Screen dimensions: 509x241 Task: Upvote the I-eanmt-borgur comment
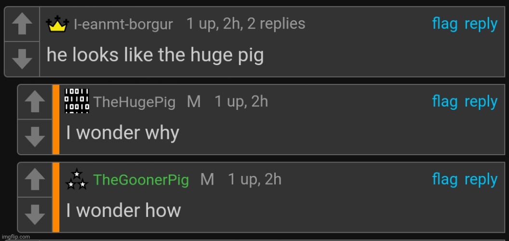tap(22, 24)
